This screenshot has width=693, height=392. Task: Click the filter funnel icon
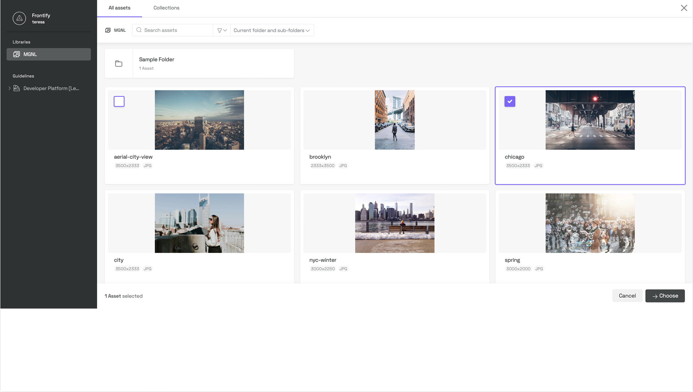(220, 30)
